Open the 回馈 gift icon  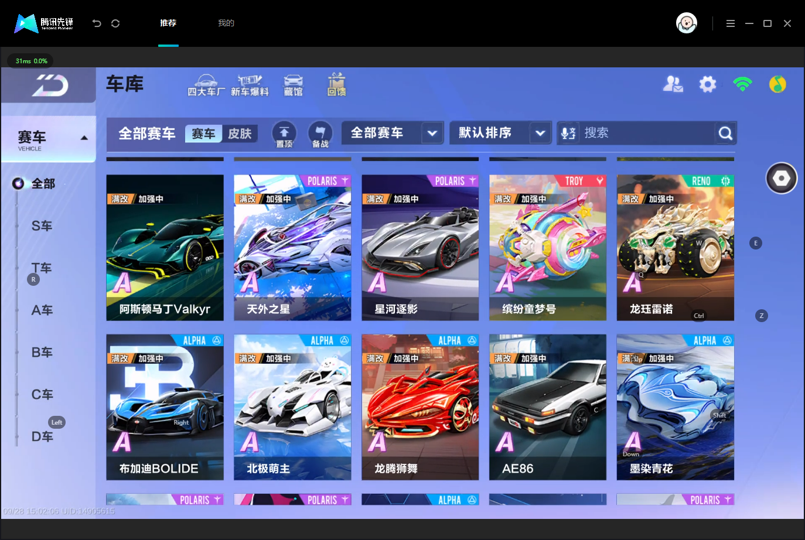[x=336, y=85]
